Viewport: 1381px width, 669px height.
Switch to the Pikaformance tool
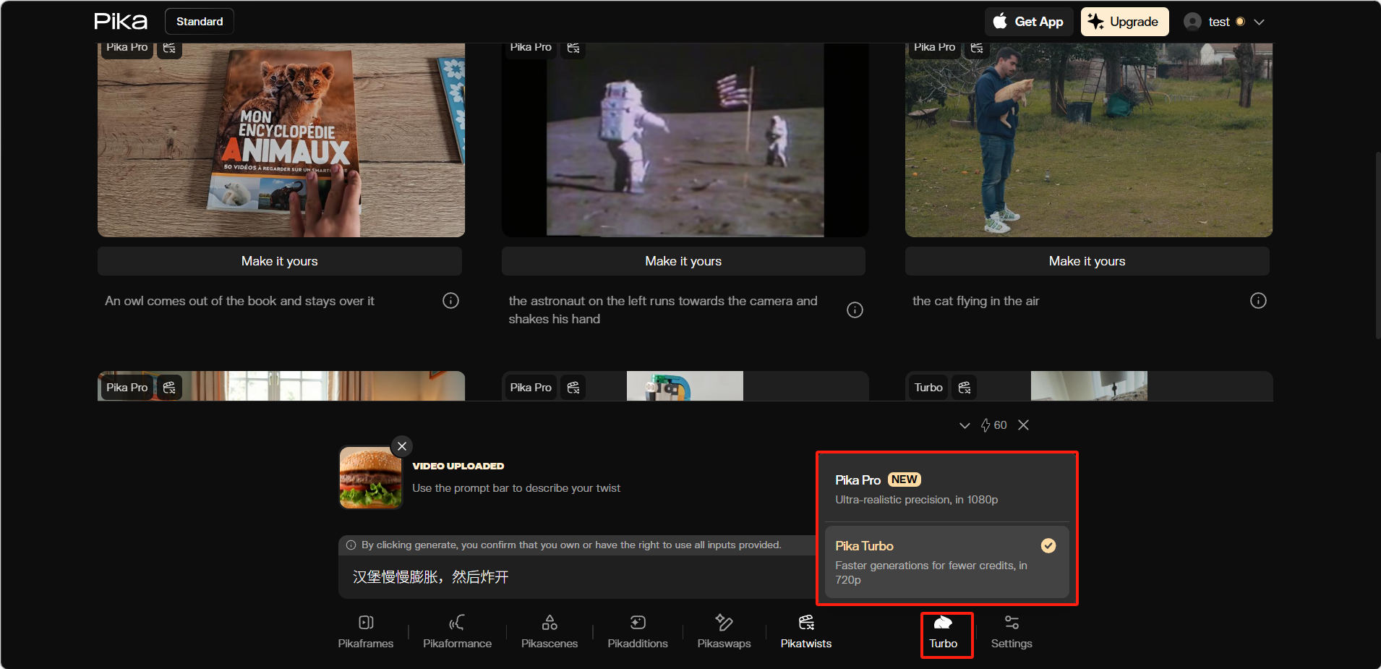[x=457, y=632]
